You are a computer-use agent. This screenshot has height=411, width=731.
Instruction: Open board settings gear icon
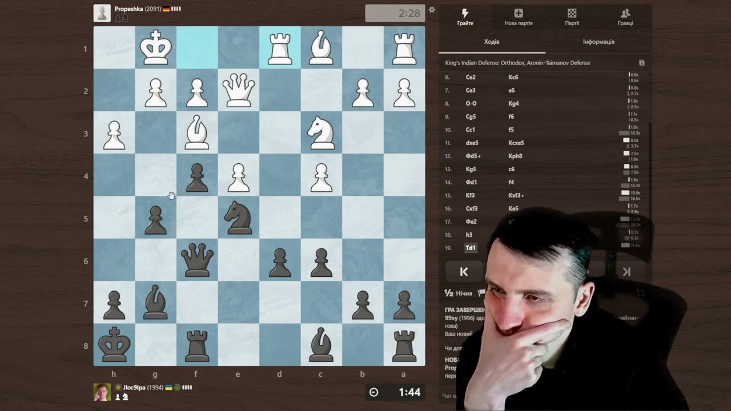(432, 10)
